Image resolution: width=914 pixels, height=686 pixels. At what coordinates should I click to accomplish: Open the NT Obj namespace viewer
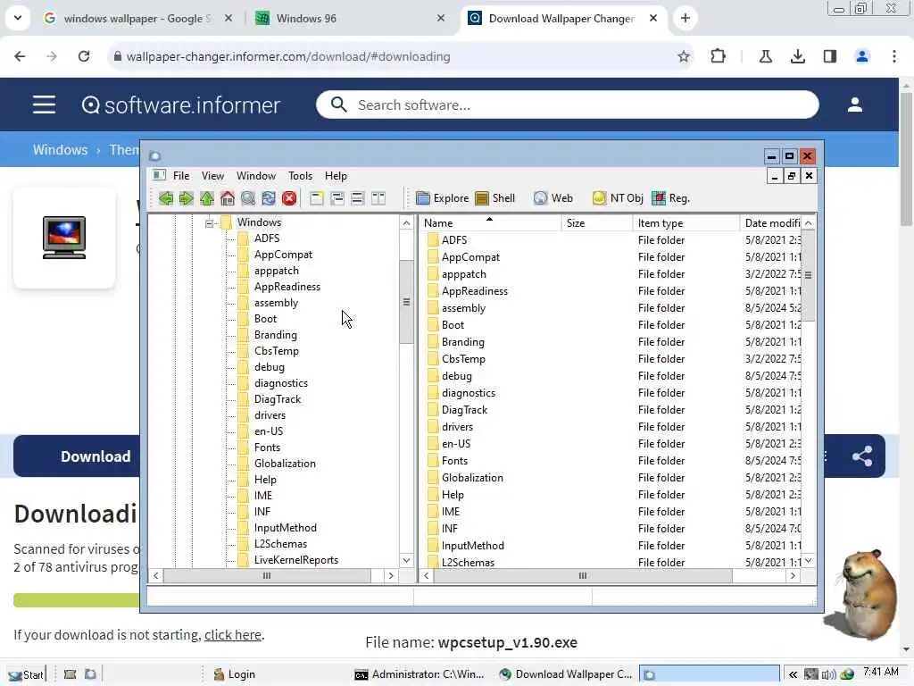click(618, 198)
